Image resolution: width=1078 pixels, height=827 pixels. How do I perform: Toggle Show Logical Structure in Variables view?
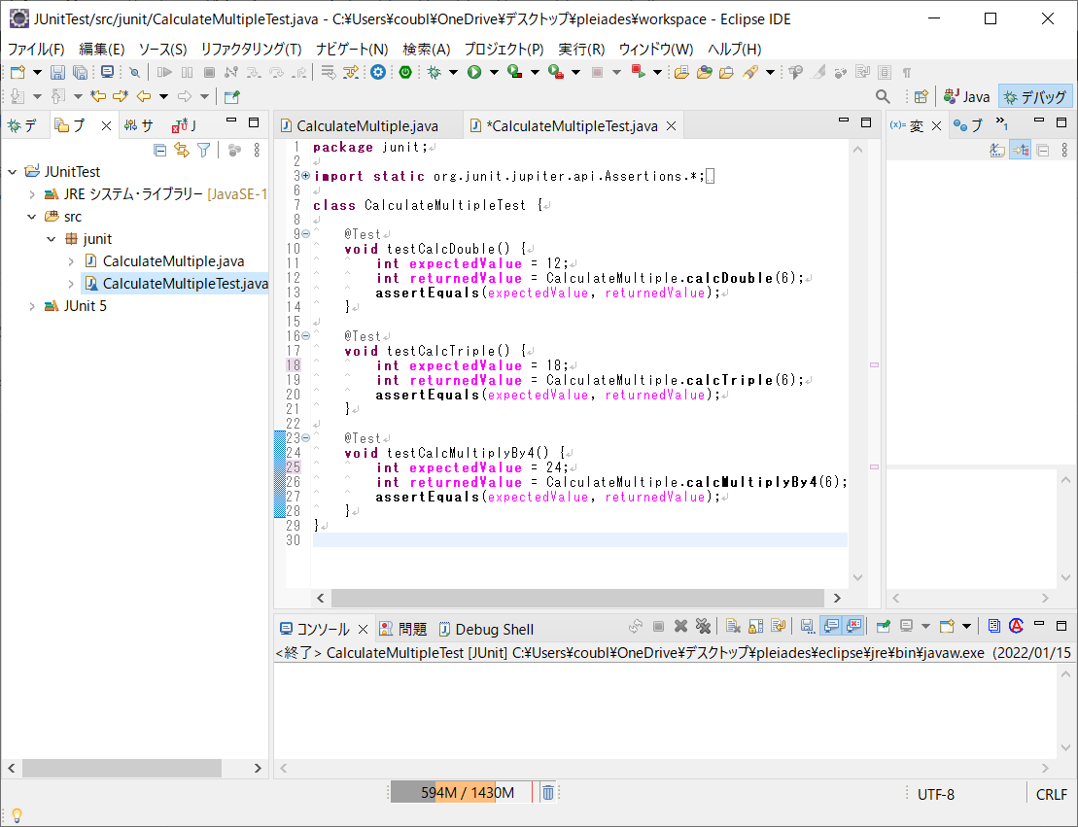click(x=1021, y=150)
